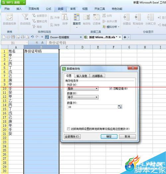
Task: Click the 数值 input field containing 18
Action: pyautogui.click(x=93, y=107)
